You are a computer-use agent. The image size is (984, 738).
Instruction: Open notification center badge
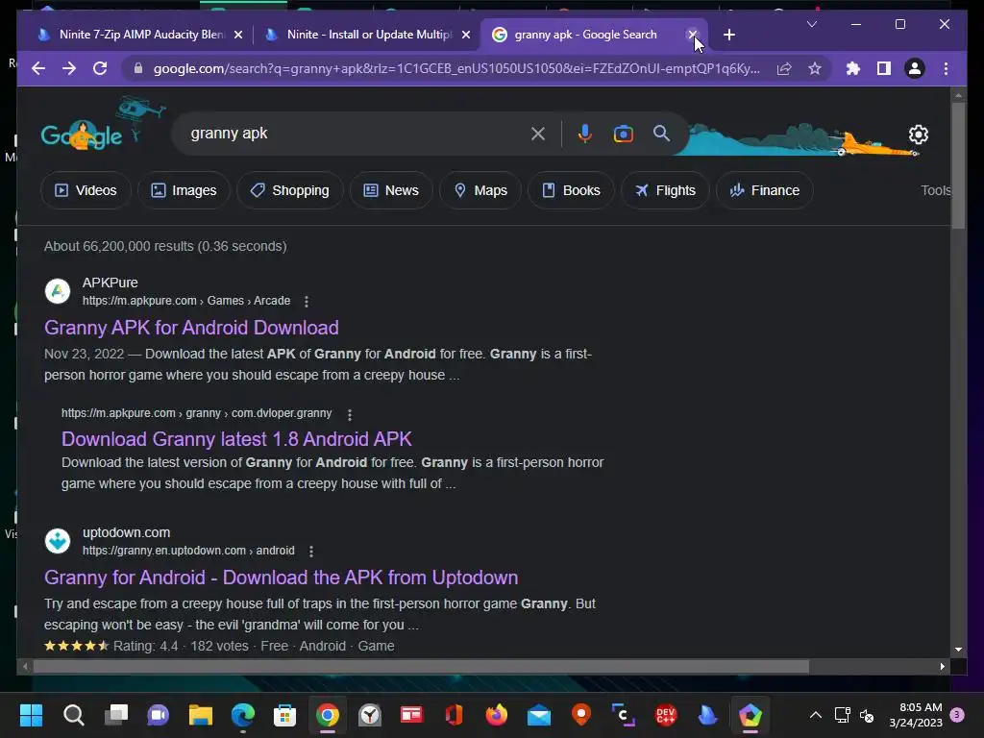(957, 715)
